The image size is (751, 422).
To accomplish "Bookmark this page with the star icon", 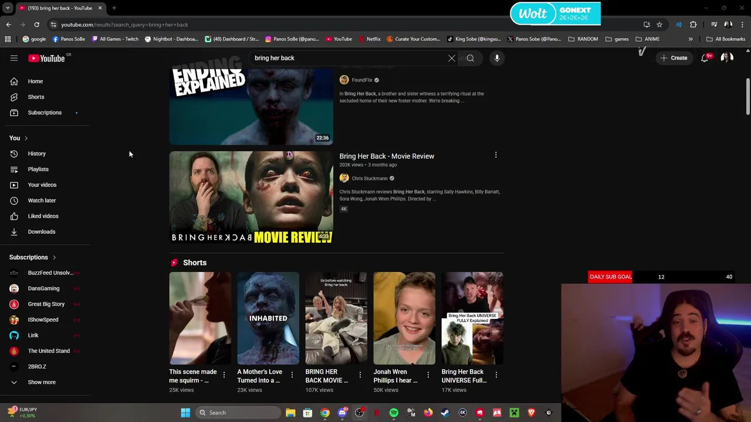I will [659, 25].
